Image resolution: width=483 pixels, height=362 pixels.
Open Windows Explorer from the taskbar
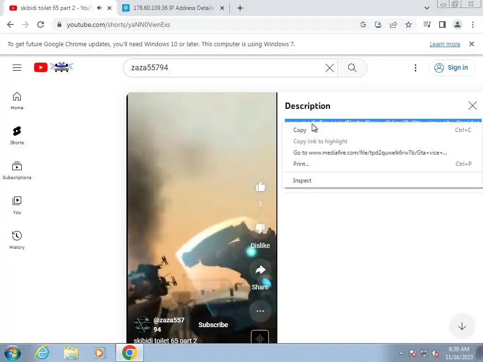point(71,353)
